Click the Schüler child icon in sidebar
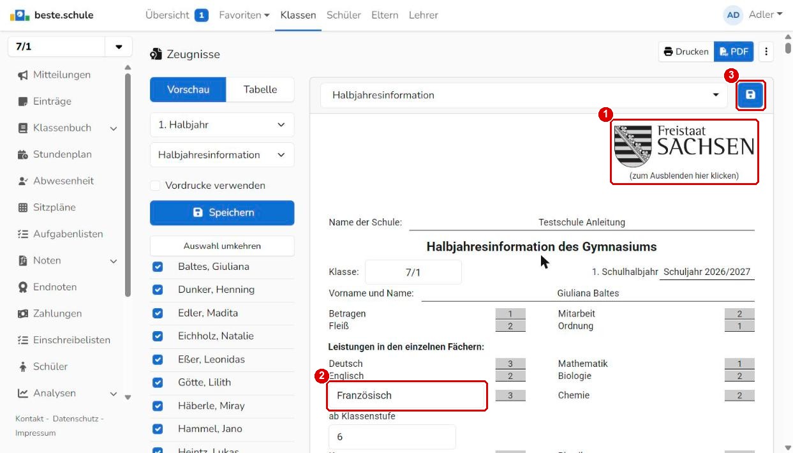The height and width of the screenshot is (453, 793). [x=23, y=367]
